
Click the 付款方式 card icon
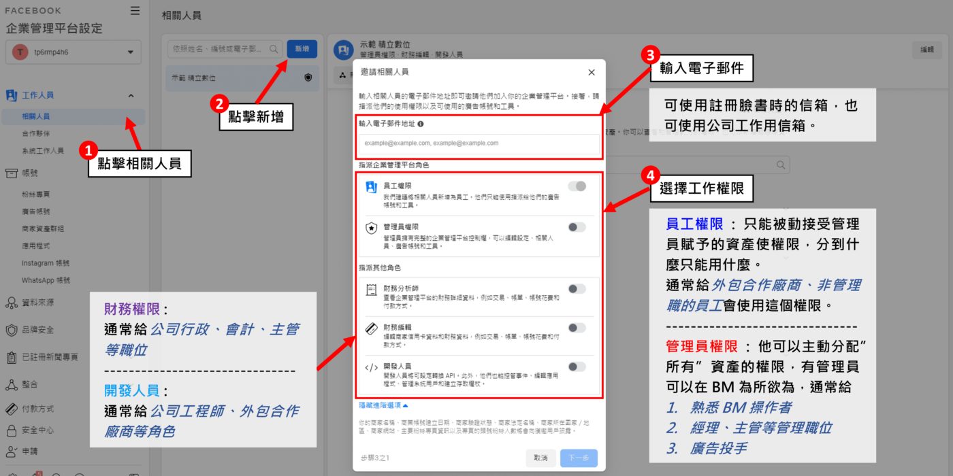pos(11,409)
